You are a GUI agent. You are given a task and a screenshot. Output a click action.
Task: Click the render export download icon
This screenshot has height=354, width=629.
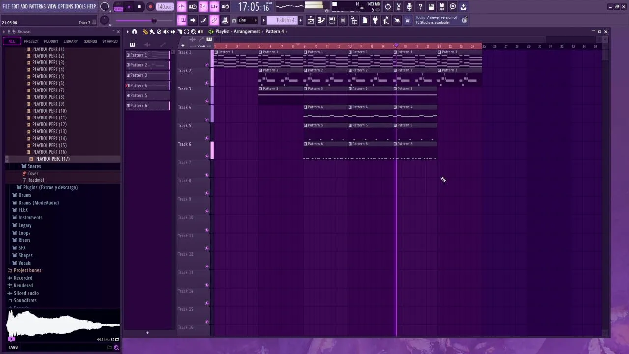pyautogui.click(x=463, y=7)
